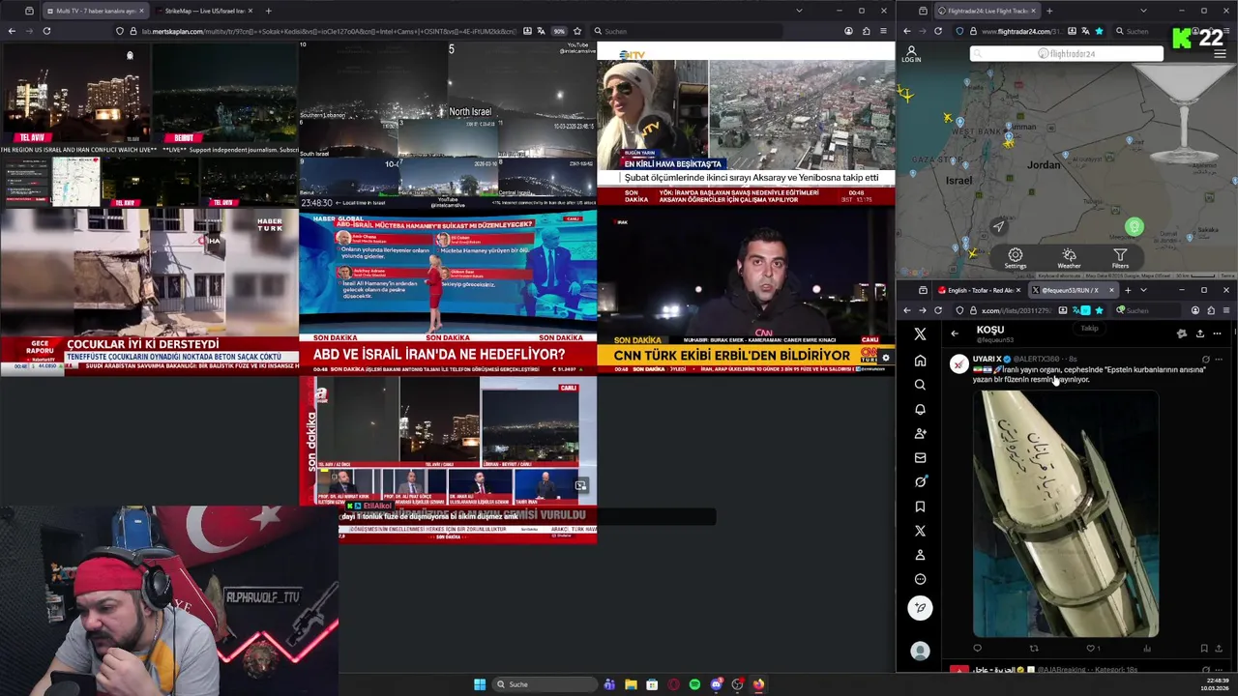Screen dimensions: 1238x696
Task: Open the main browser tab-list dropdown
Action: [x=799, y=11]
